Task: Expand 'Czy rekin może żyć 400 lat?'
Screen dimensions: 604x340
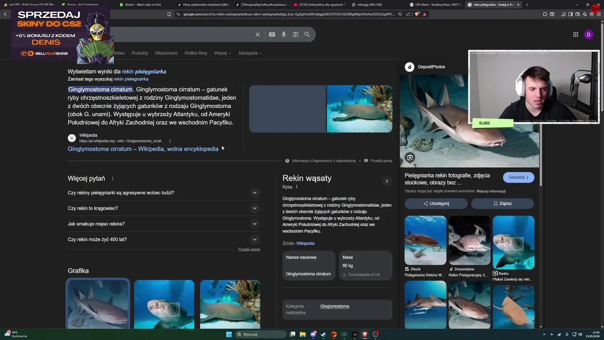Action: (255, 239)
